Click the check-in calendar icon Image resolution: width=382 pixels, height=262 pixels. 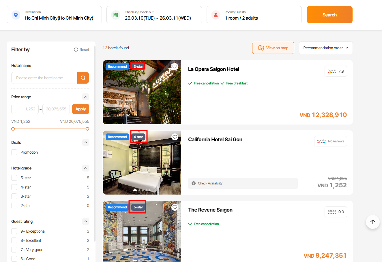click(x=116, y=15)
